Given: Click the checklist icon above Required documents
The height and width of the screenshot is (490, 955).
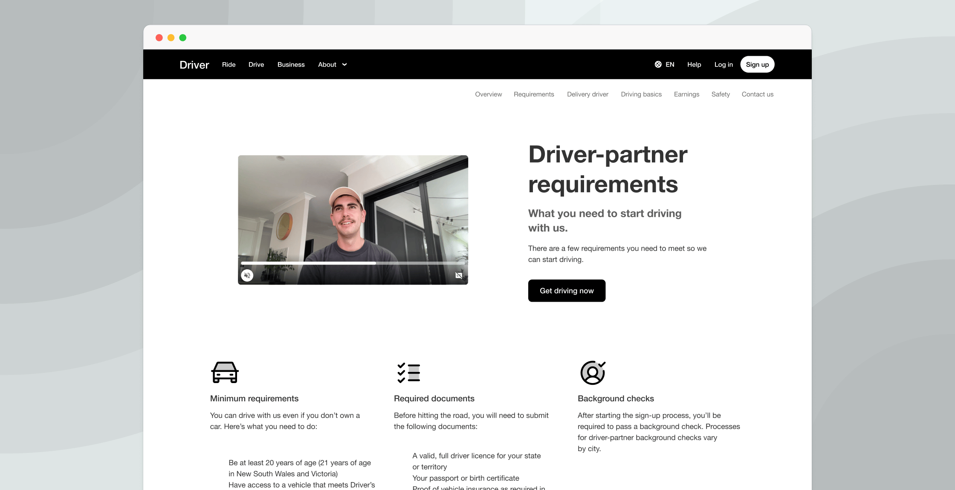Looking at the screenshot, I should (x=408, y=372).
